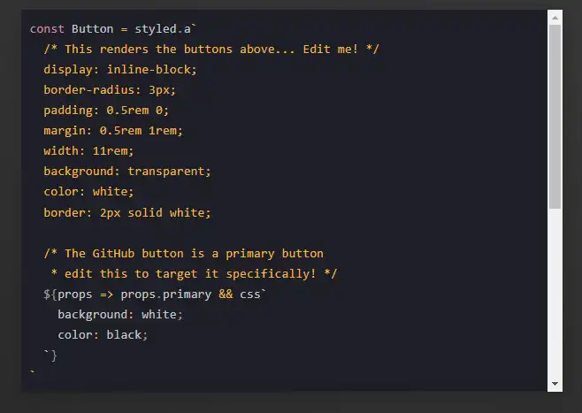Click the 'background: transparent;' line
This screenshot has height=413, width=582.
[x=127, y=172]
